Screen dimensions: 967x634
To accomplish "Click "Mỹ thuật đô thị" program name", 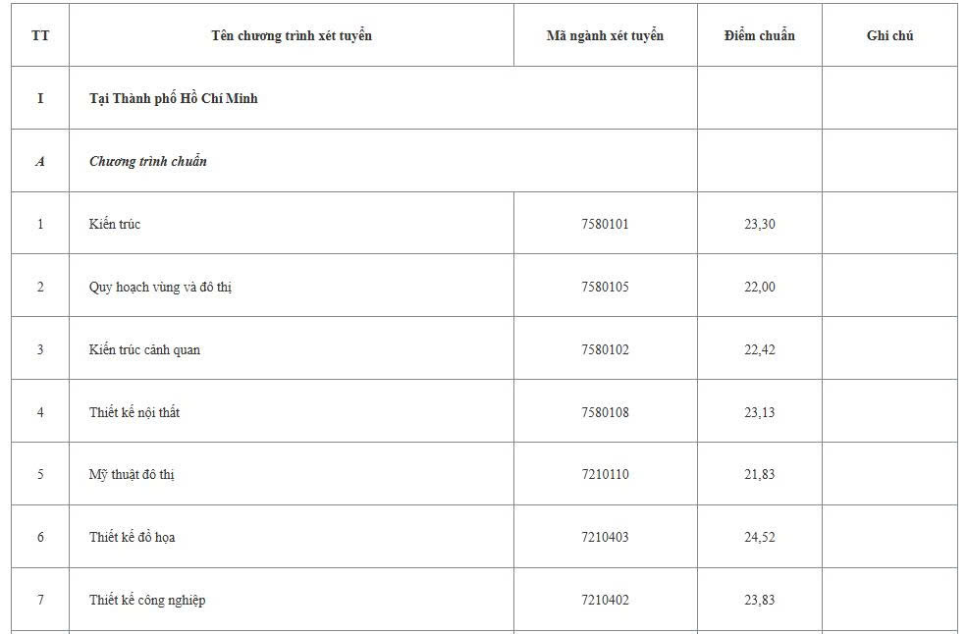I will 132,474.
